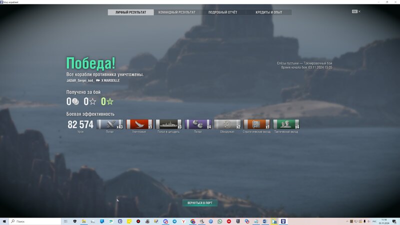Click the Вернуться в порт button

[x=200, y=203]
